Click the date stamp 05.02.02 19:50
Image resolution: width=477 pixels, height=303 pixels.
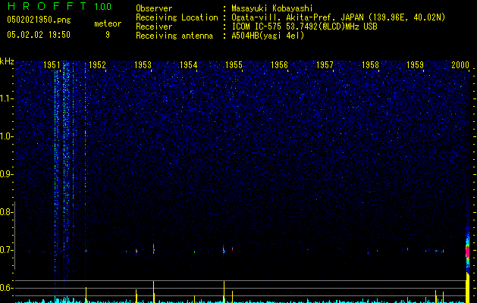39,35
